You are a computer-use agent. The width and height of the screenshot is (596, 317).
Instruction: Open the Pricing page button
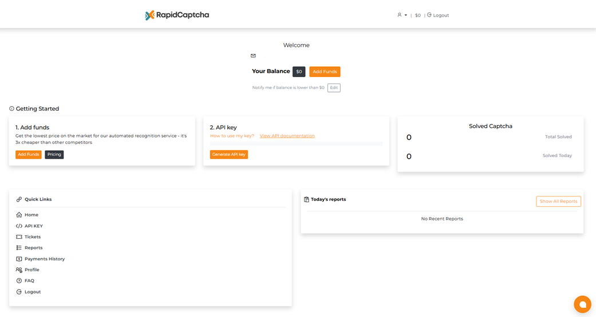click(x=54, y=155)
